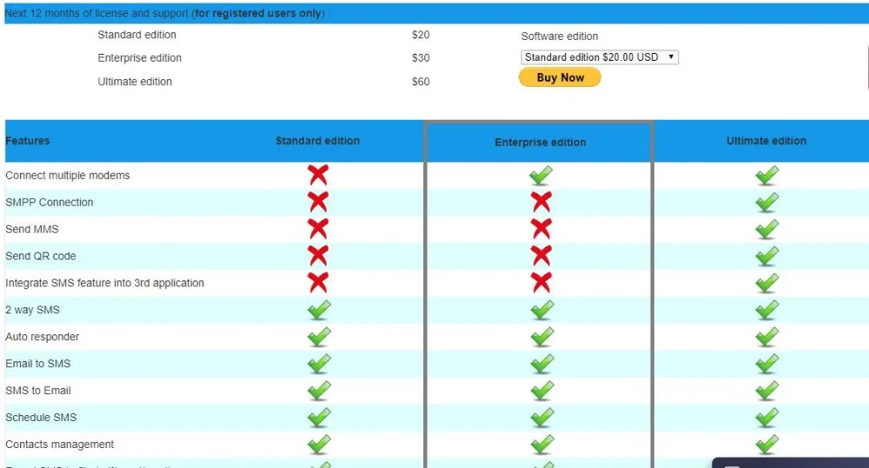Click green check for 2 way SMS Enterprise

coord(542,310)
